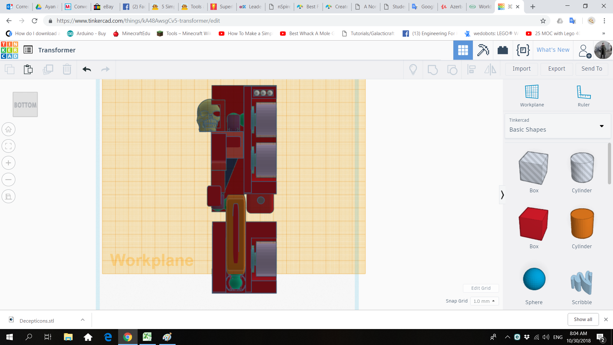Viewport: 613px width, 345px height.
Task: Click the Edit Grid button
Action: 481,288
